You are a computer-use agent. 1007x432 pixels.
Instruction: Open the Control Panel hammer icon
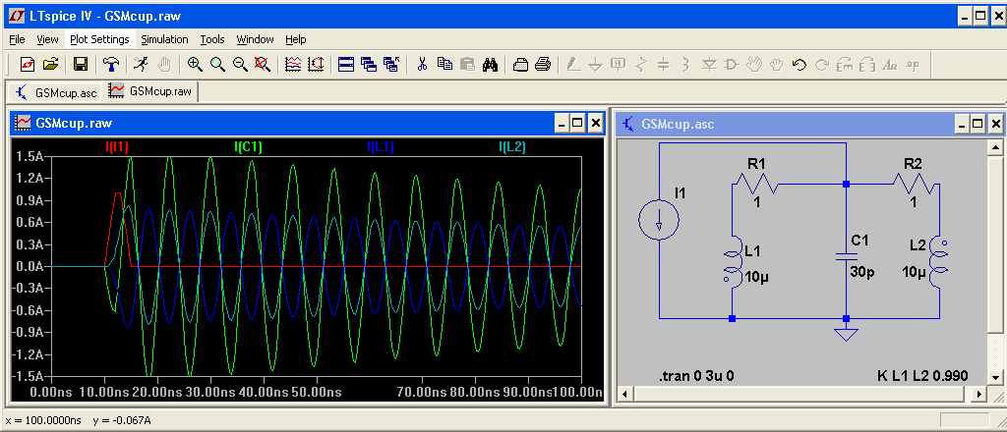pyautogui.click(x=112, y=65)
